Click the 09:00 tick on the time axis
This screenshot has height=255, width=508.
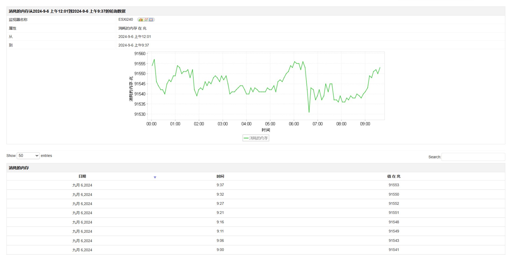pos(365,124)
